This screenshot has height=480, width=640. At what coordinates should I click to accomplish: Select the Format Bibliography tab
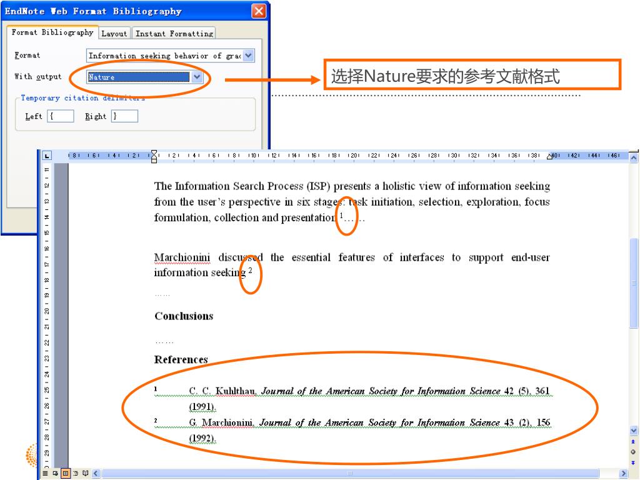coord(52,32)
